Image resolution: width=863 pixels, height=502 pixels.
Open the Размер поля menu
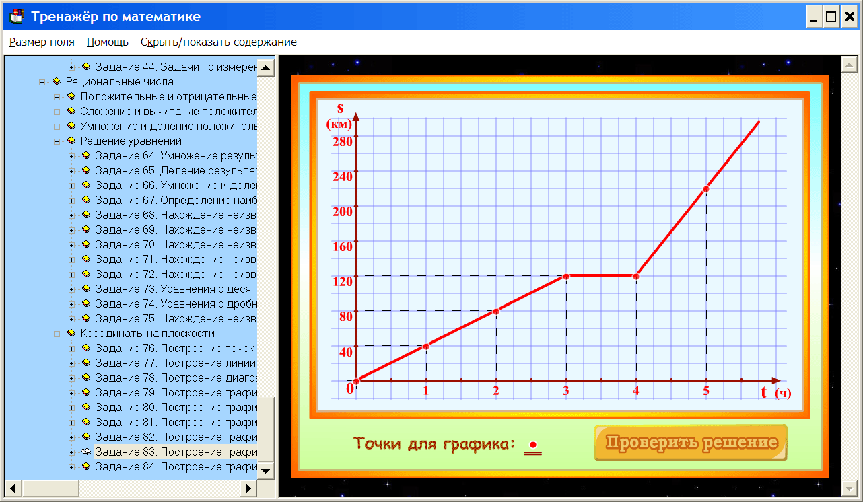coord(42,42)
